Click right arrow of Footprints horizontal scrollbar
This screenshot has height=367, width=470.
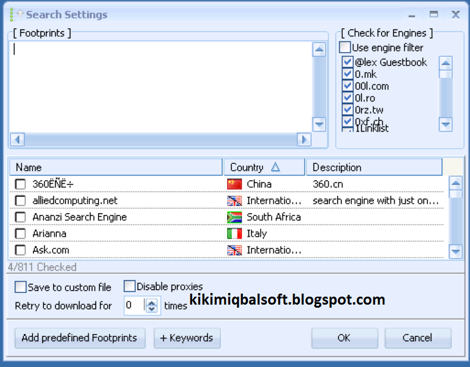coord(304,139)
